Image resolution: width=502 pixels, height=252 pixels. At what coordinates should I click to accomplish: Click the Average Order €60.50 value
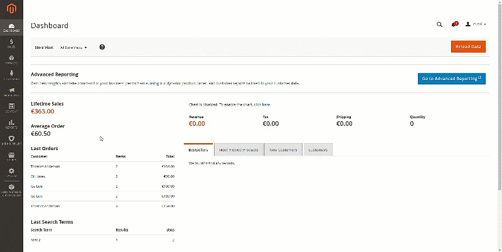[x=41, y=134]
